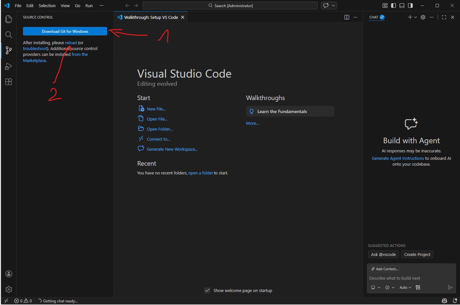The image size is (460, 305).
Task: Open the Selection menu
Action: 47,6
